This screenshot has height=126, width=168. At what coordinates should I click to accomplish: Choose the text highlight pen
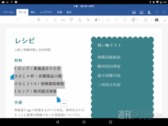[x=71, y=20]
